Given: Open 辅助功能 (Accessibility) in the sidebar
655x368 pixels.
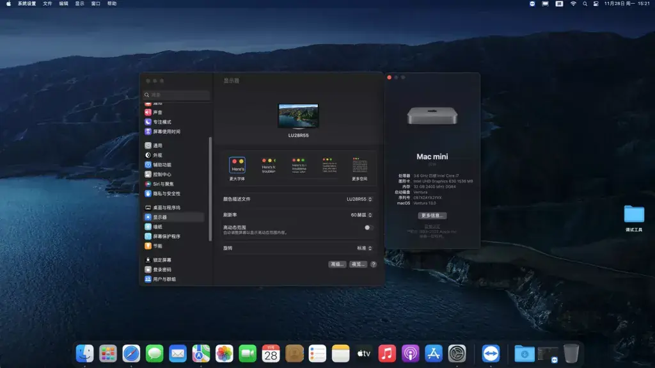Looking at the screenshot, I should coord(174,164).
